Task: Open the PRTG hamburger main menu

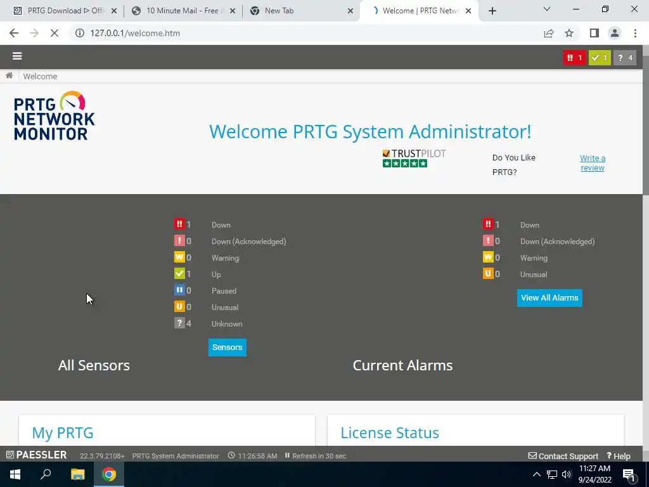Action: point(17,56)
